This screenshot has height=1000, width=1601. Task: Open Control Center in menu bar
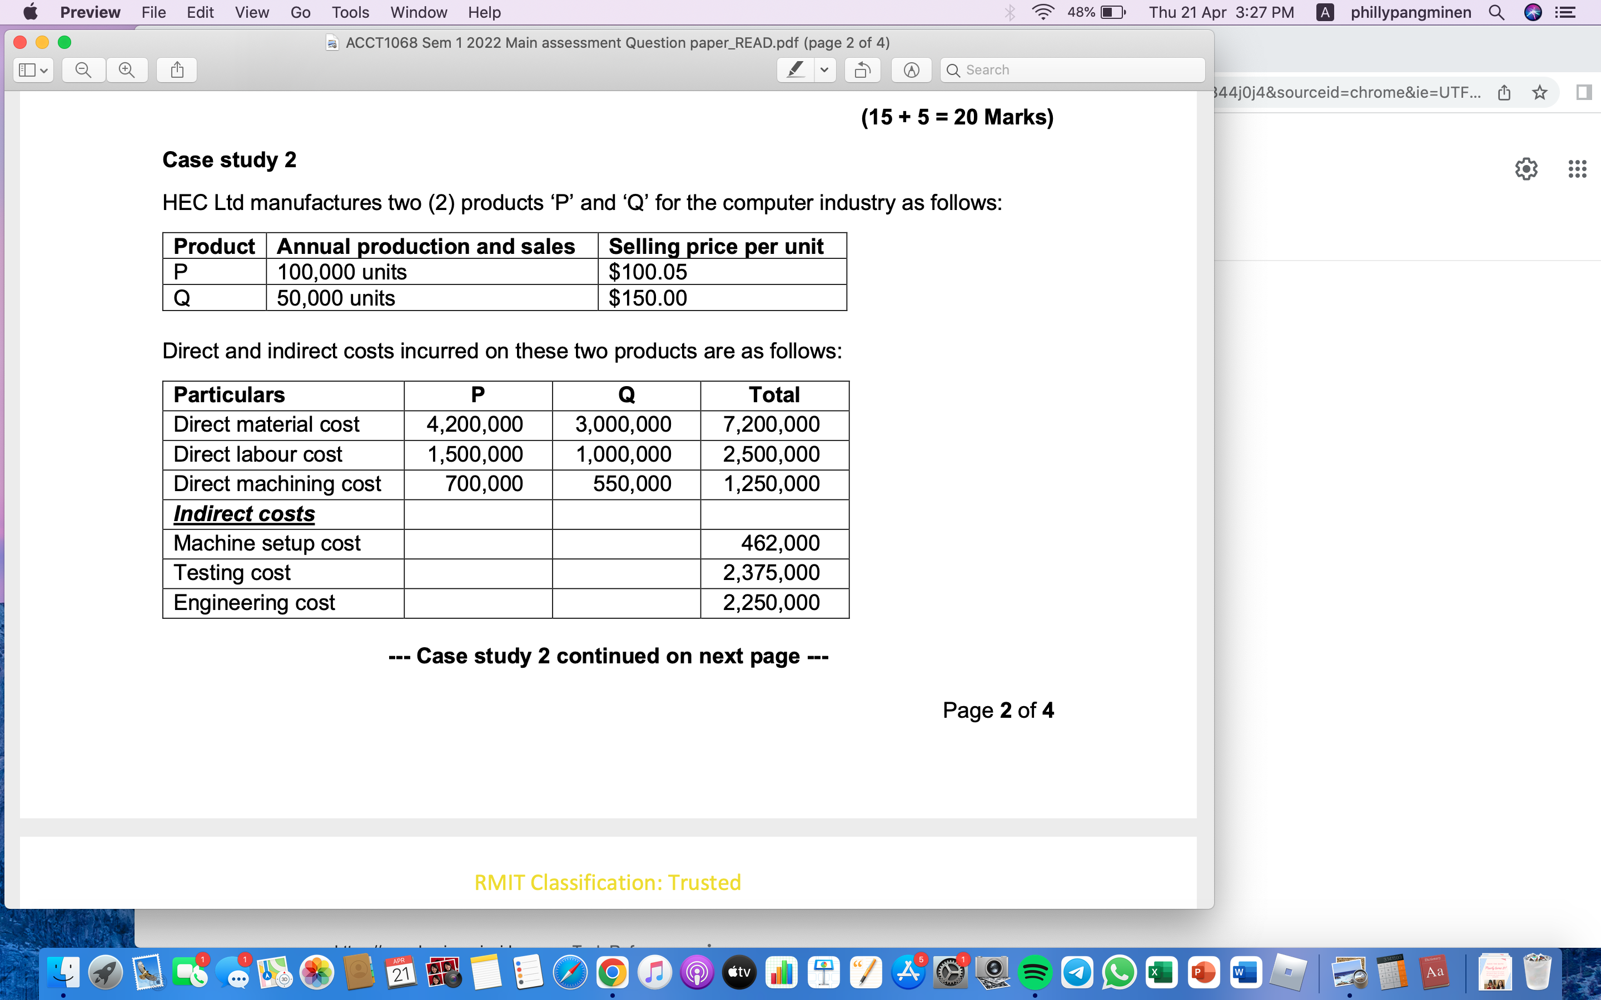(x=1565, y=13)
